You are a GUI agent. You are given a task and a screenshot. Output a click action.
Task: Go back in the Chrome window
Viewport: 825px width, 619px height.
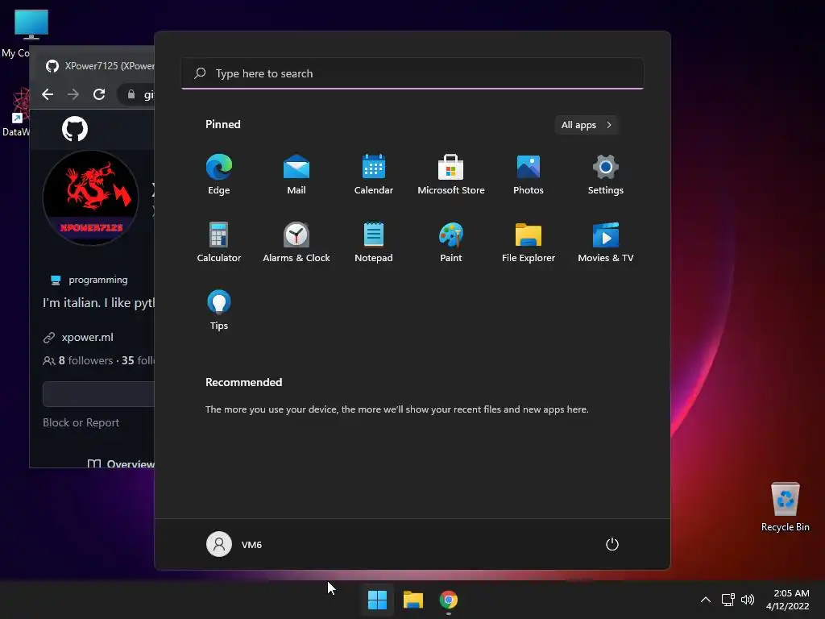(x=48, y=94)
